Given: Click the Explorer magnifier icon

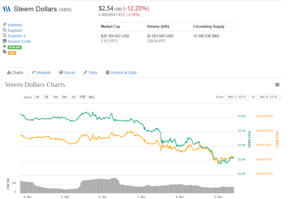Looking at the screenshot, I should [5, 30].
